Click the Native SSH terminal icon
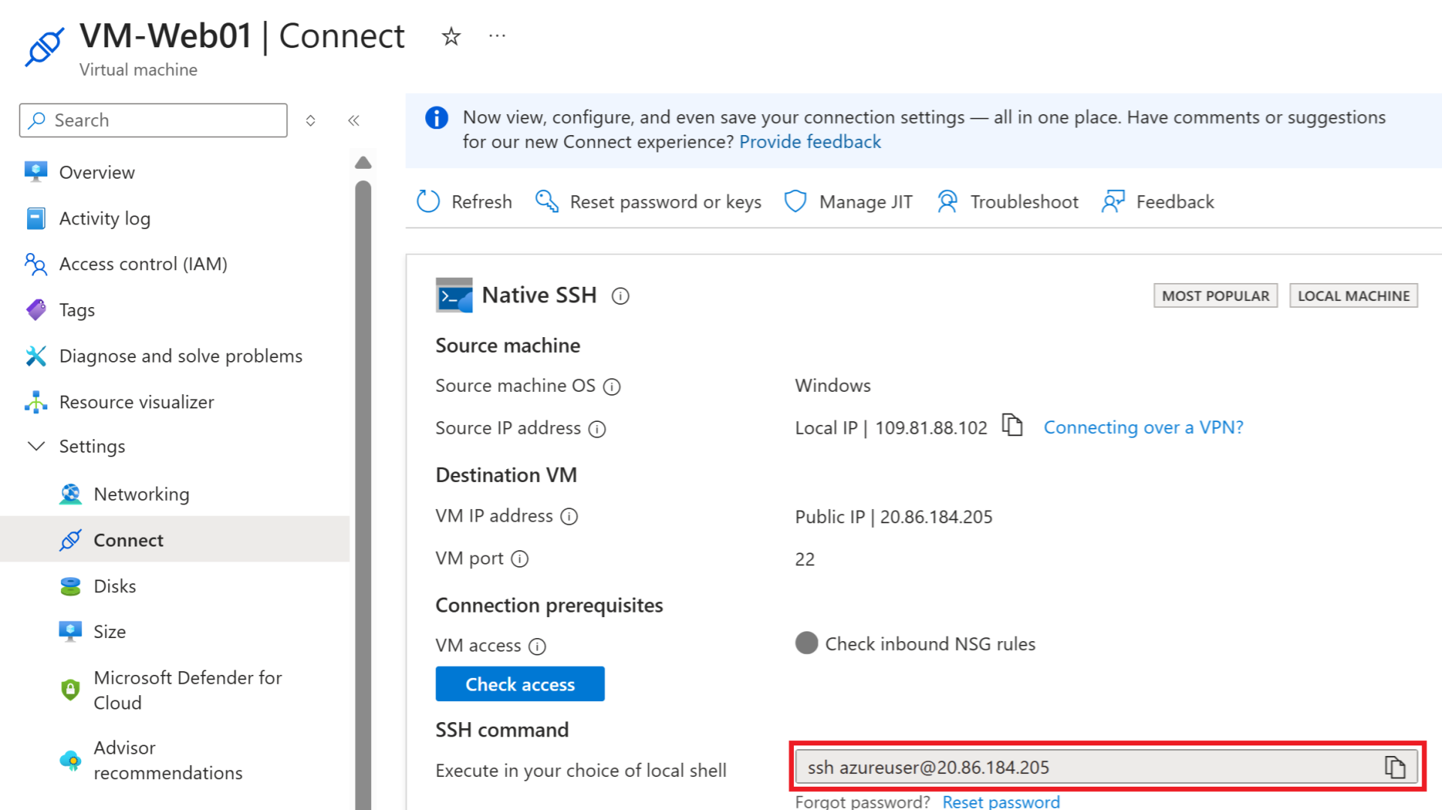Screen dimensions: 1442x810 coord(454,295)
